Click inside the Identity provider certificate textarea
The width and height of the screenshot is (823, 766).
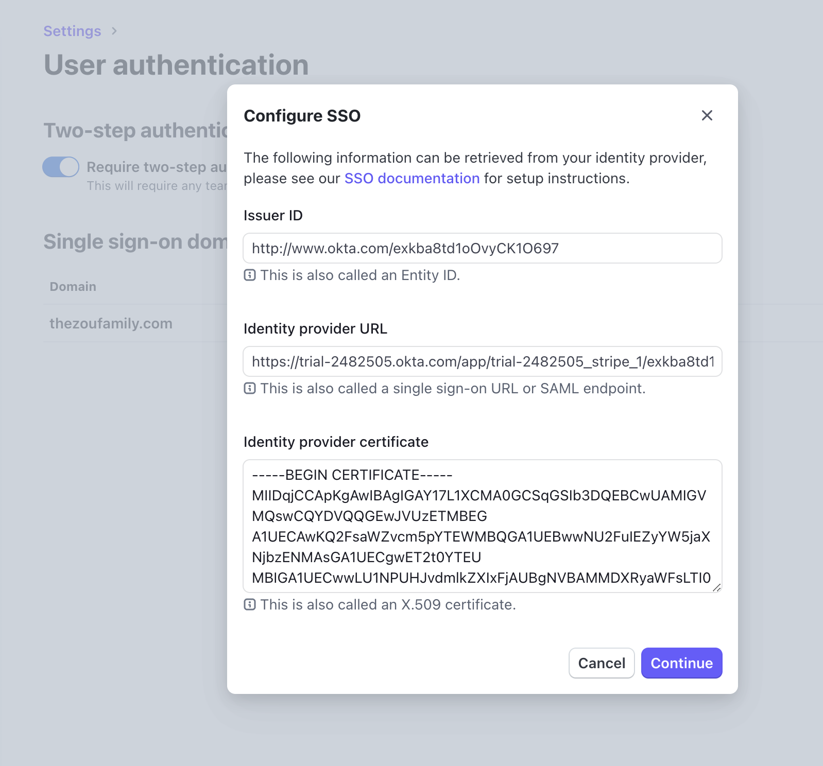(x=483, y=526)
